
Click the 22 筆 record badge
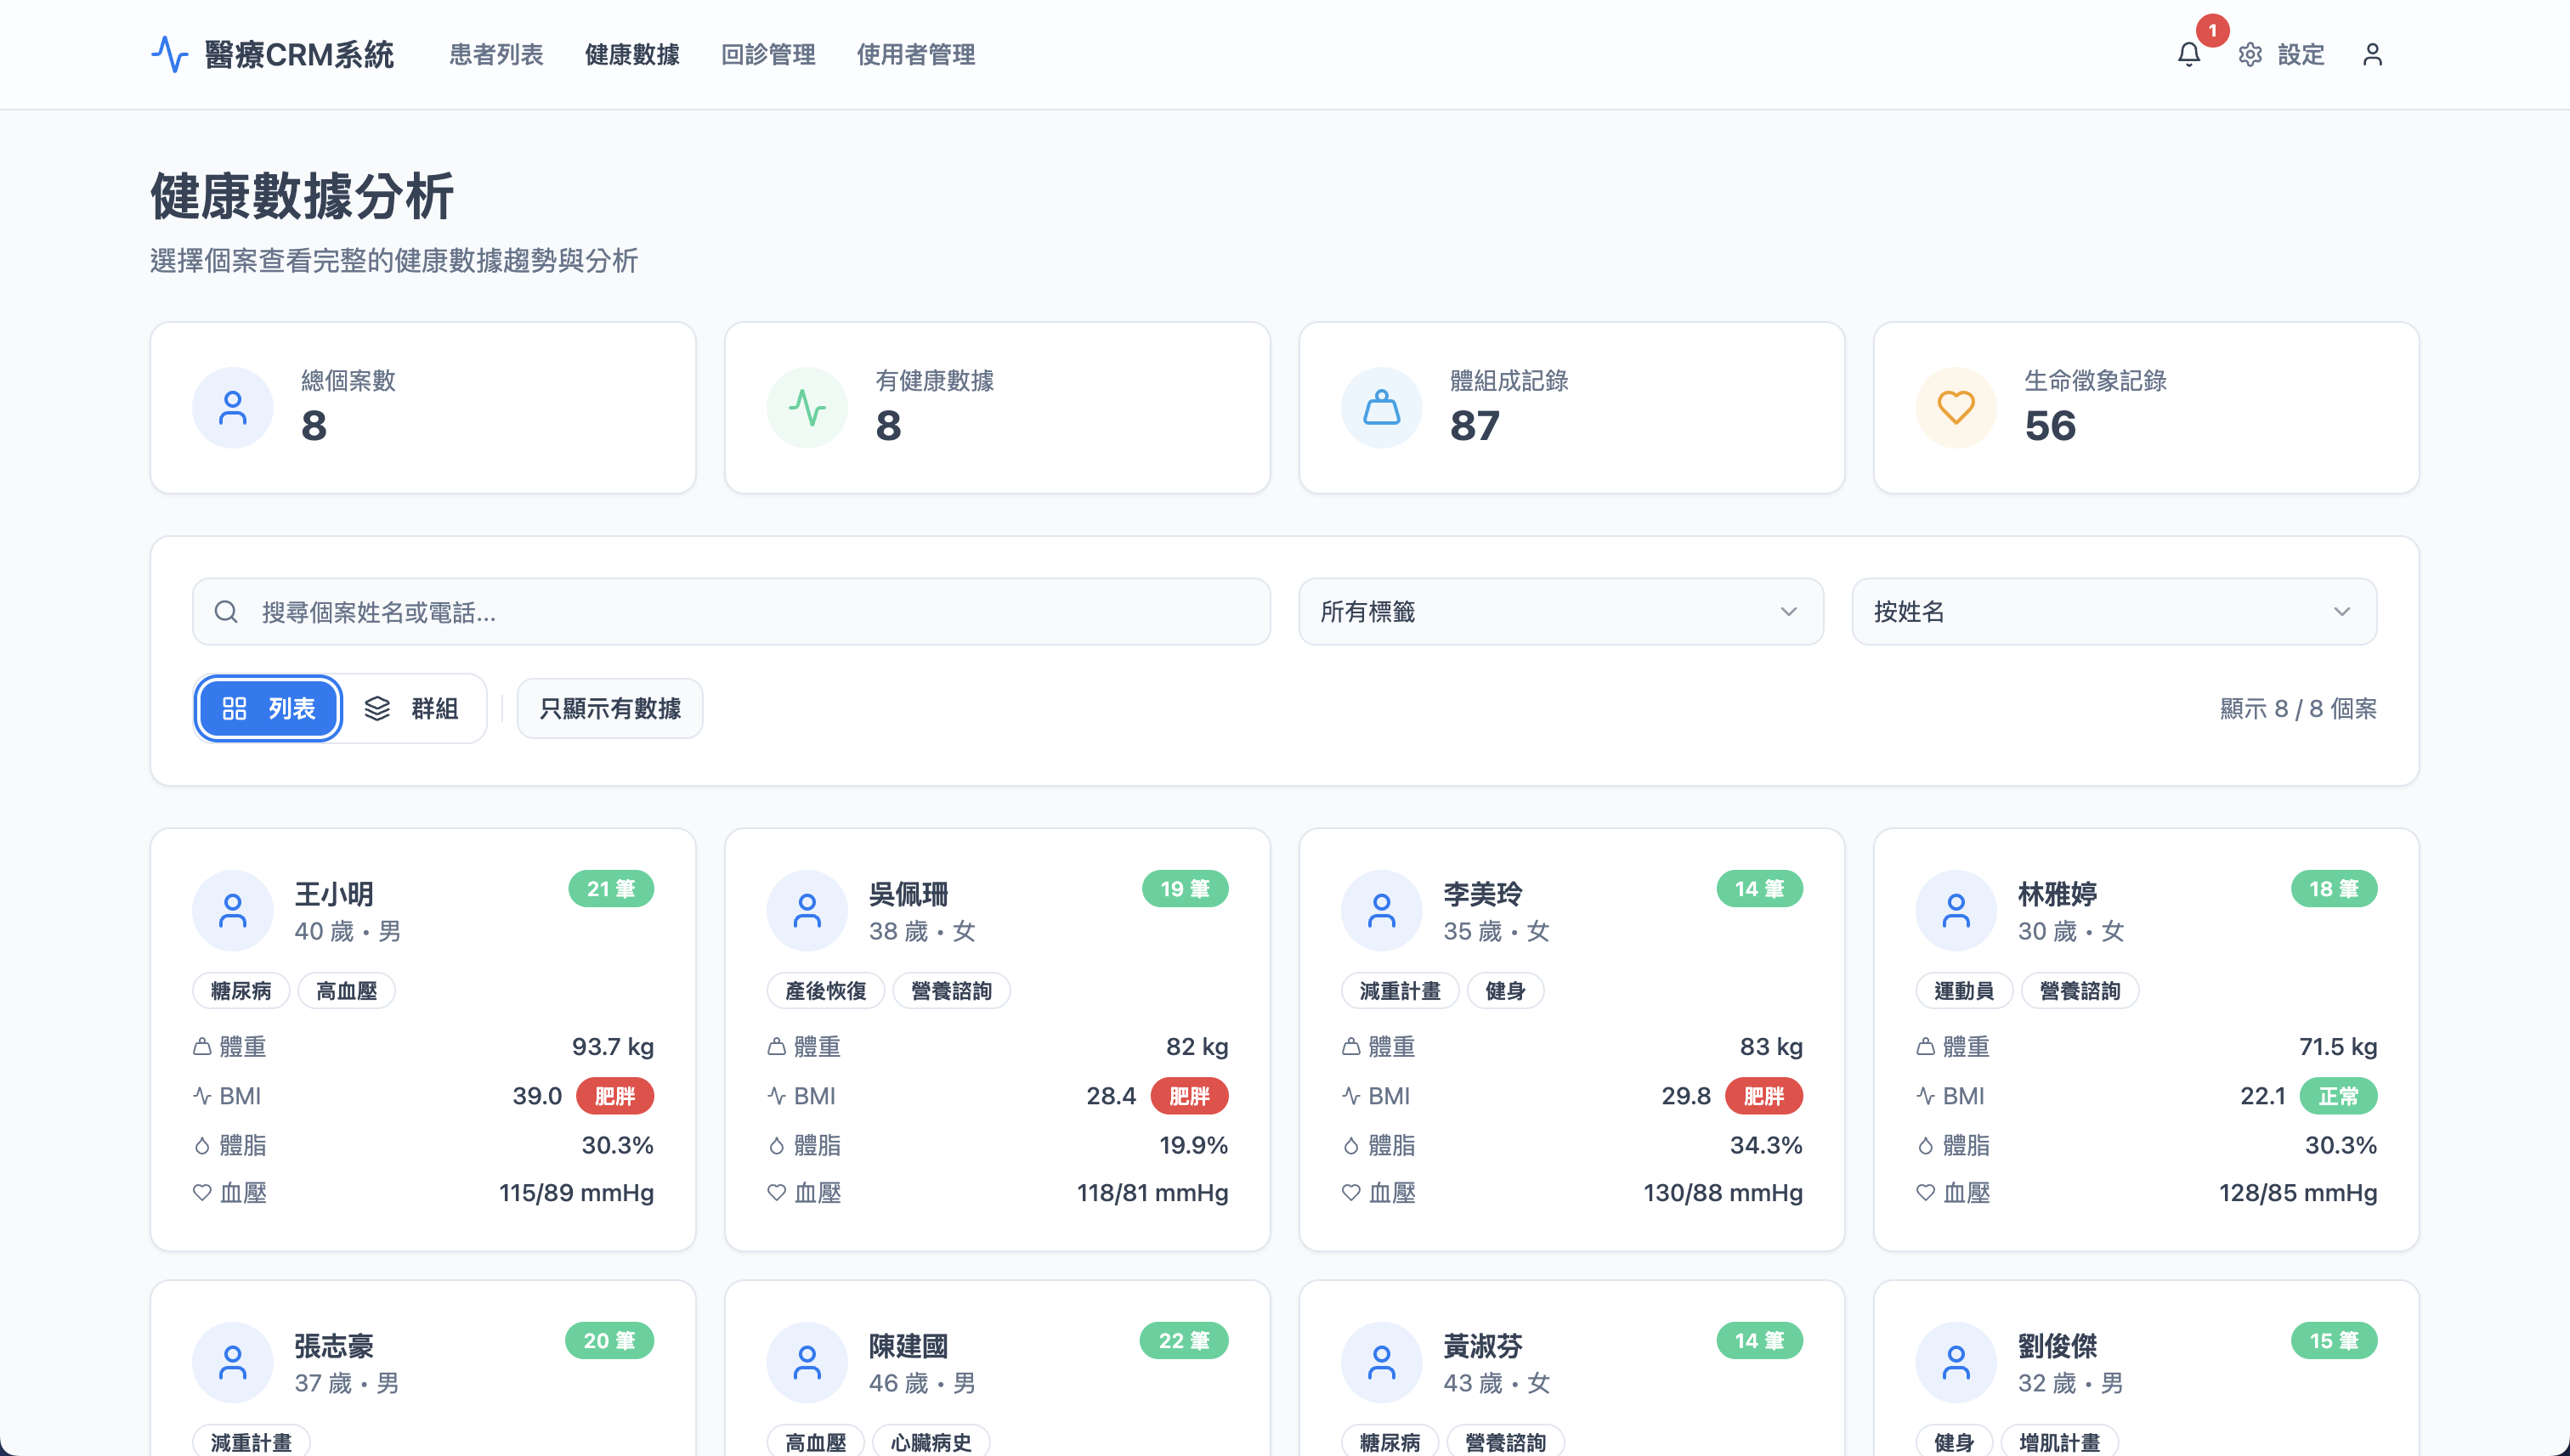[x=1184, y=1340]
